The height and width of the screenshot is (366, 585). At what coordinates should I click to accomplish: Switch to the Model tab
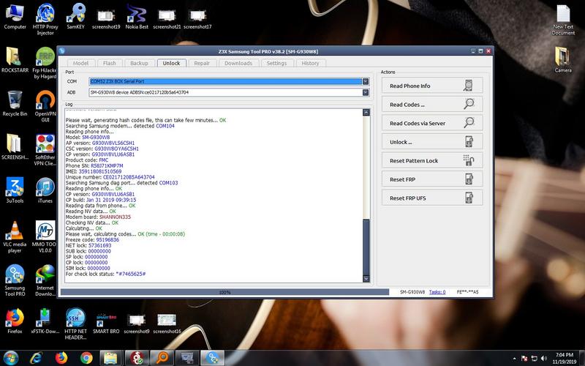[81, 63]
